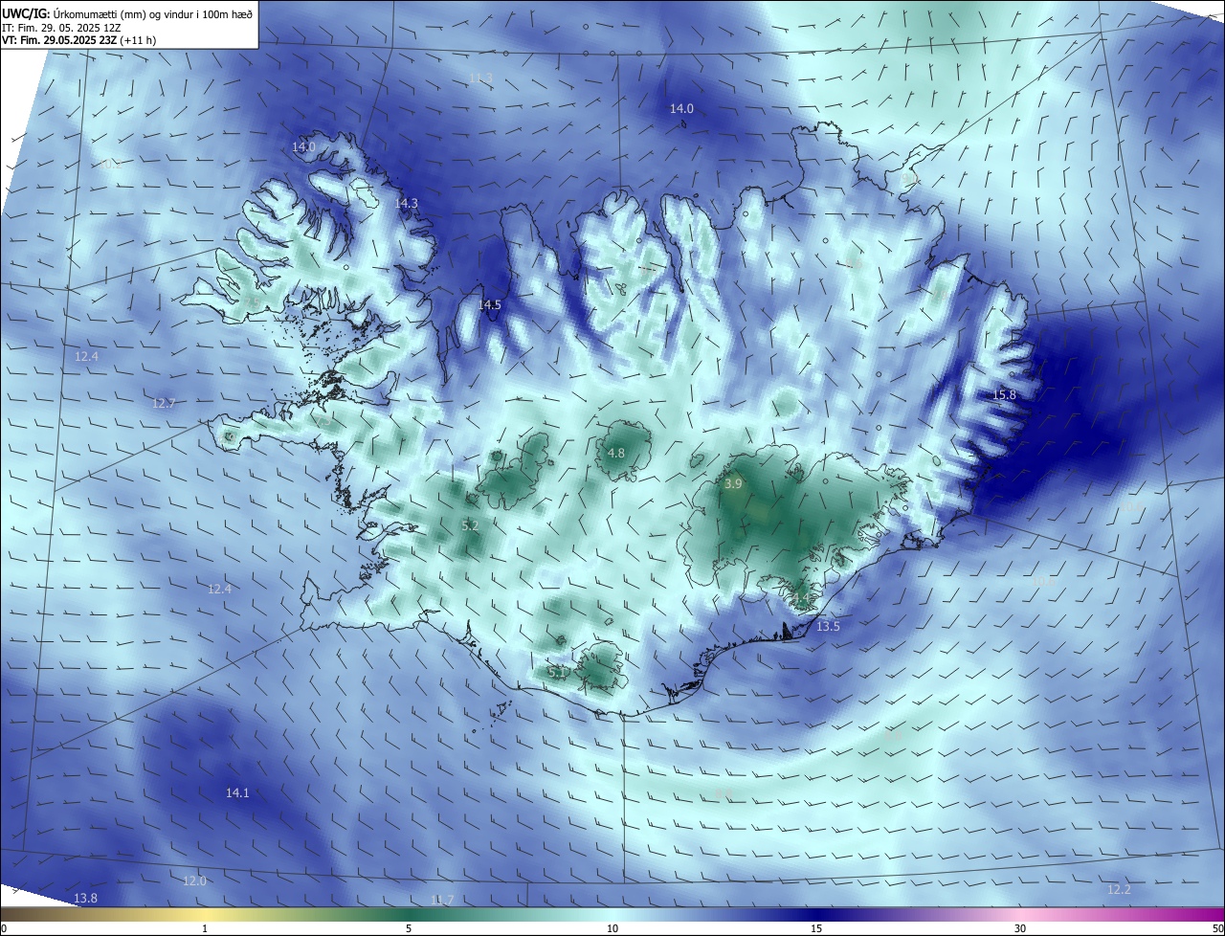Click the 0 tick on the color scale
Screen dimensions: 1225x936
click(x=4, y=929)
